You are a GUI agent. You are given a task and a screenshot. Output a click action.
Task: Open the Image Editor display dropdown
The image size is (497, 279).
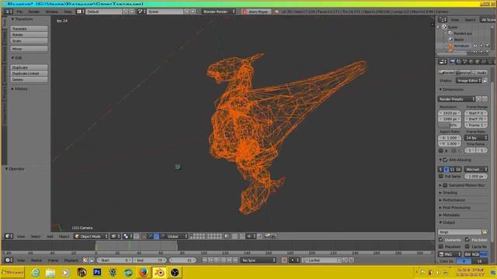(x=469, y=81)
